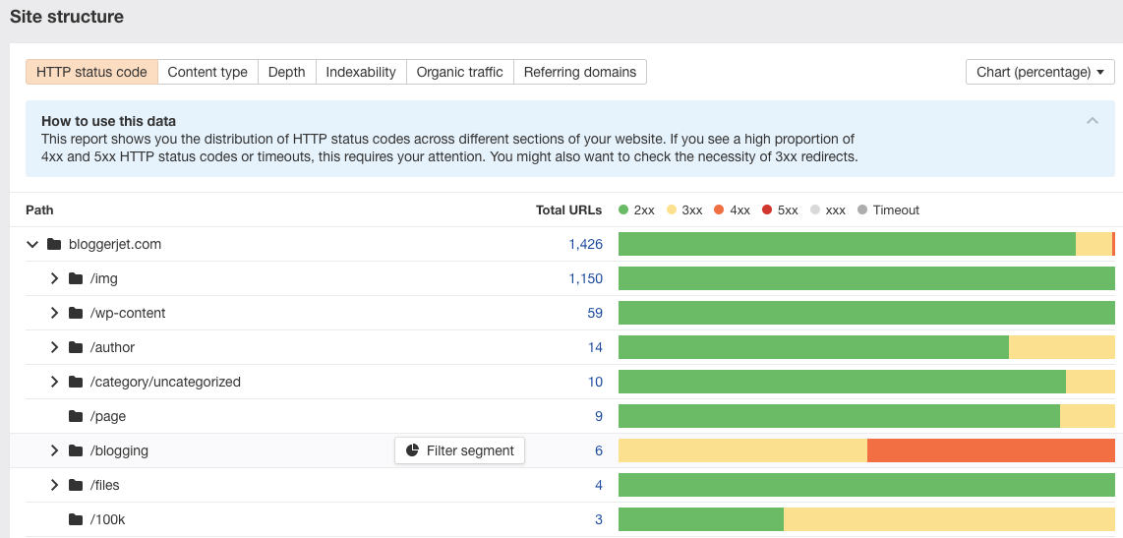The image size is (1123, 538).
Task: Click the pie chart icon in Filter segment
Action: coord(412,450)
